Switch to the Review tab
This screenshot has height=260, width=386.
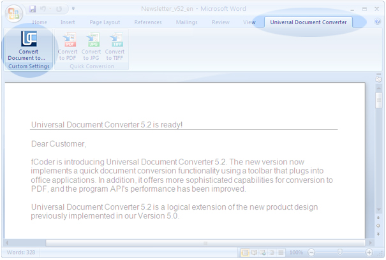coord(221,22)
